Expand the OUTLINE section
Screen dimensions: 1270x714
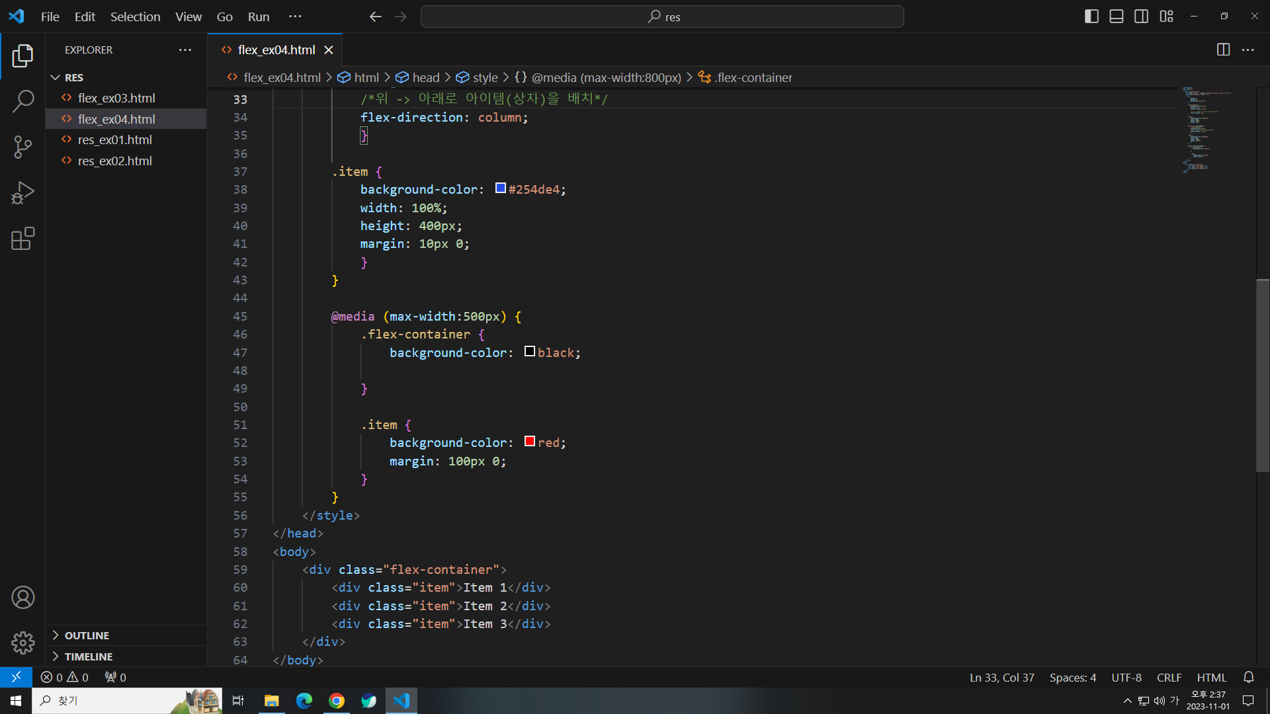coord(87,635)
